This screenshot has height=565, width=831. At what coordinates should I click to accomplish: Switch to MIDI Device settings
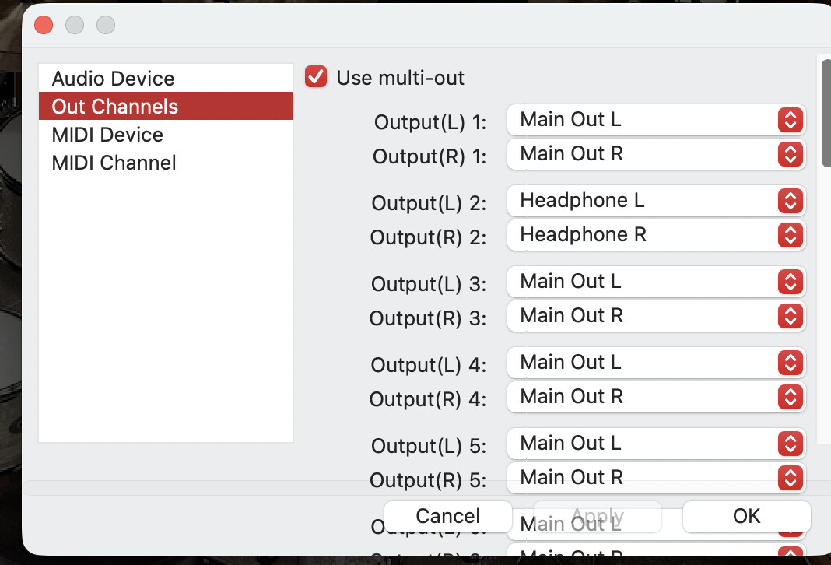point(107,135)
